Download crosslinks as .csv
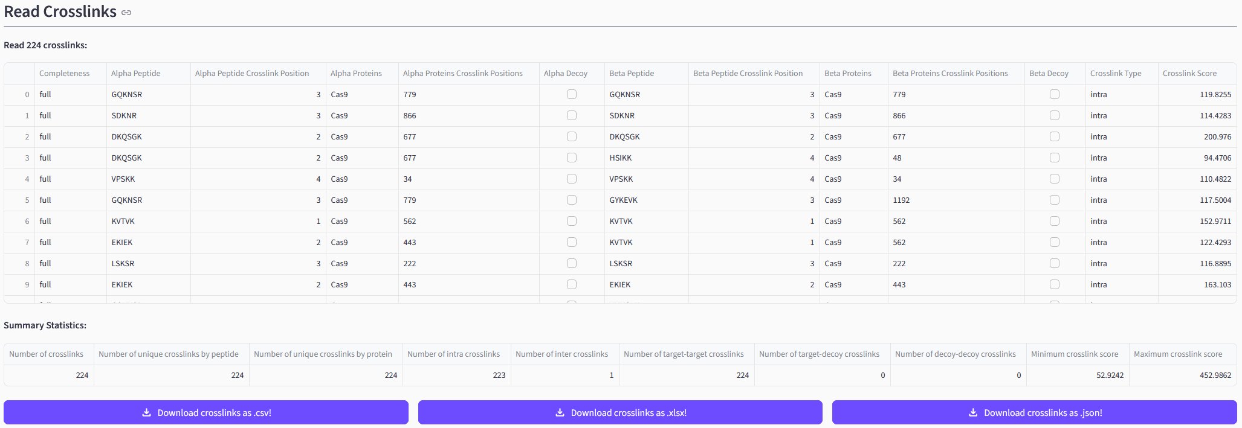Image resolution: width=1242 pixels, height=428 pixels. click(x=206, y=413)
